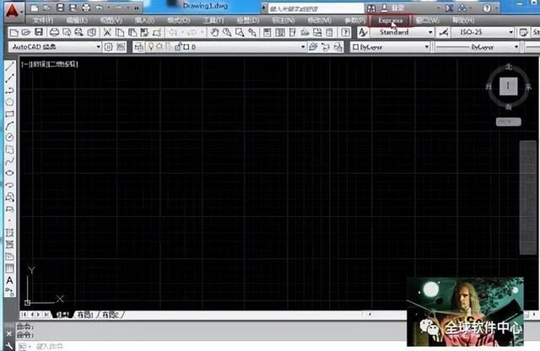The width and height of the screenshot is (540, 351).
Task: Toggle layer lock padlock icon
Action: pos(178,47)
